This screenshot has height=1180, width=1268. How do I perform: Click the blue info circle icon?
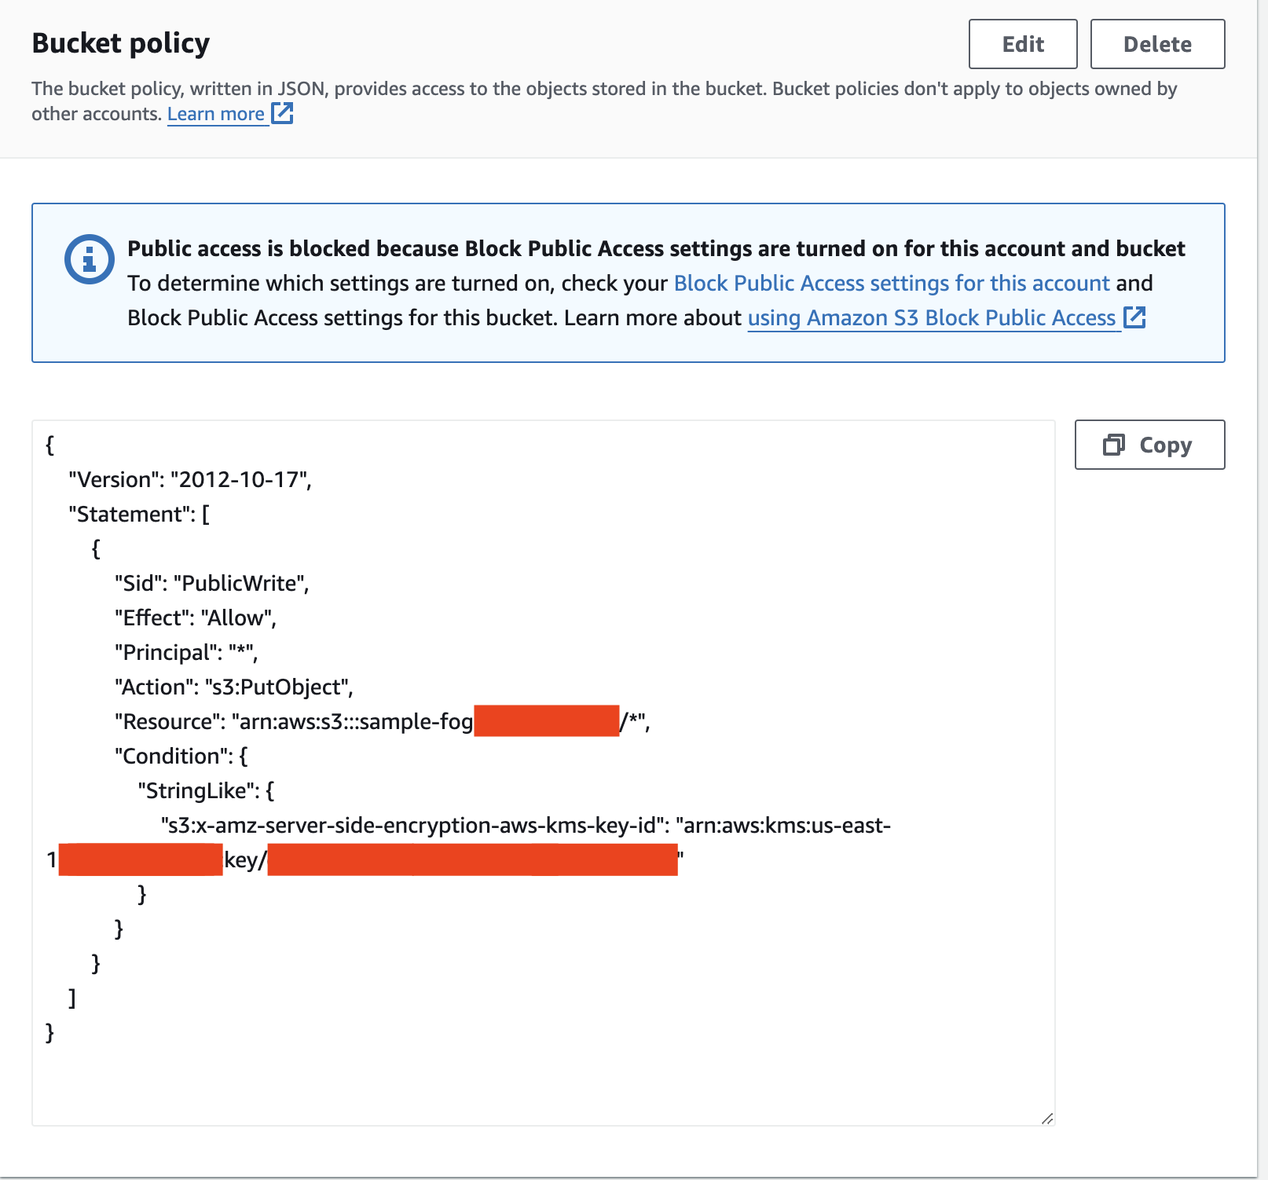86,260
